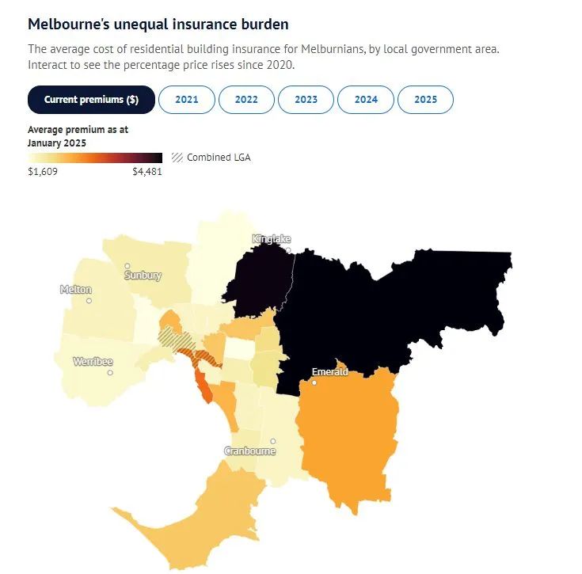
Task: Click the Werribee location marker dot
Action: click(110, 372)
